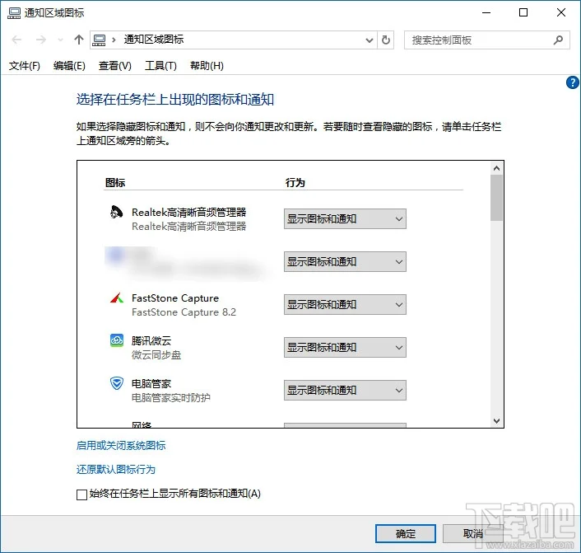Maximize the 通知区域图标 window

click(523, 12)
